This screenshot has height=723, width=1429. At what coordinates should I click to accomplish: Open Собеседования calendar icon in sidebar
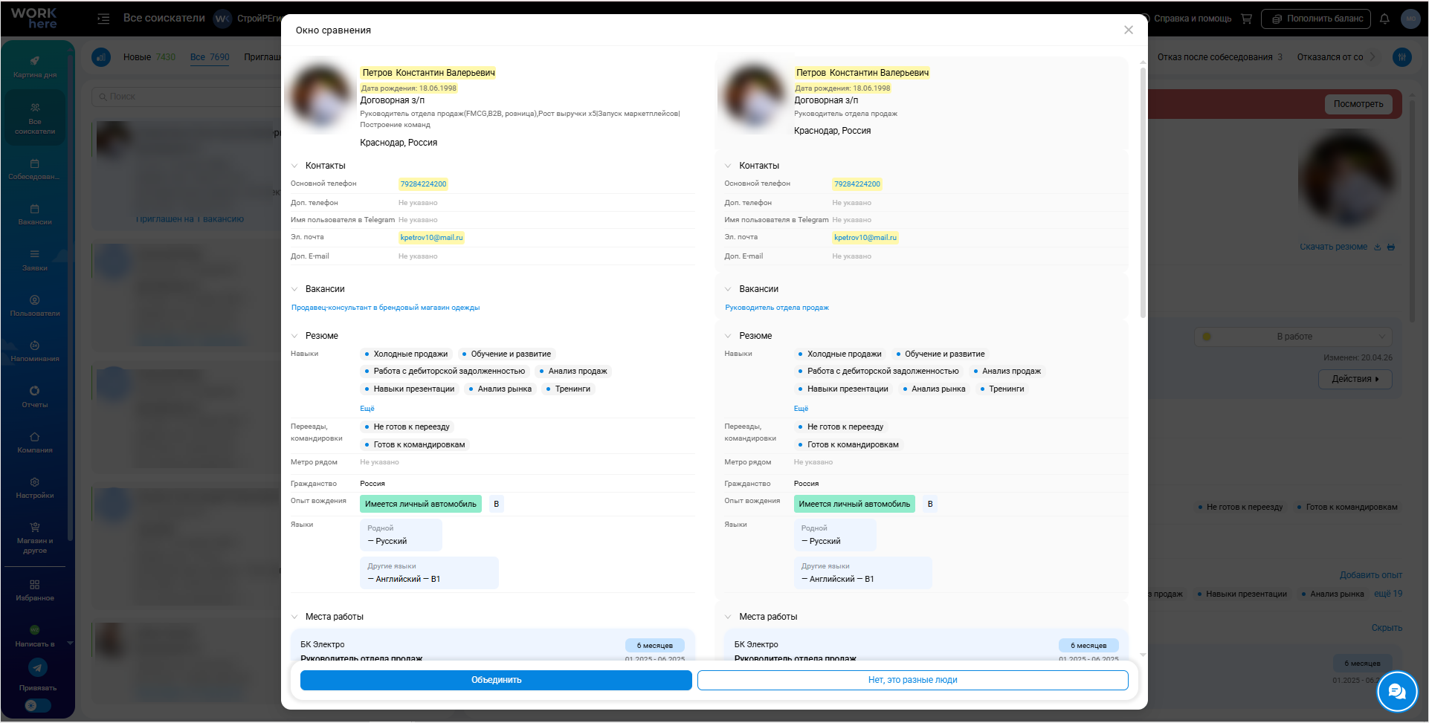(35, 163)
